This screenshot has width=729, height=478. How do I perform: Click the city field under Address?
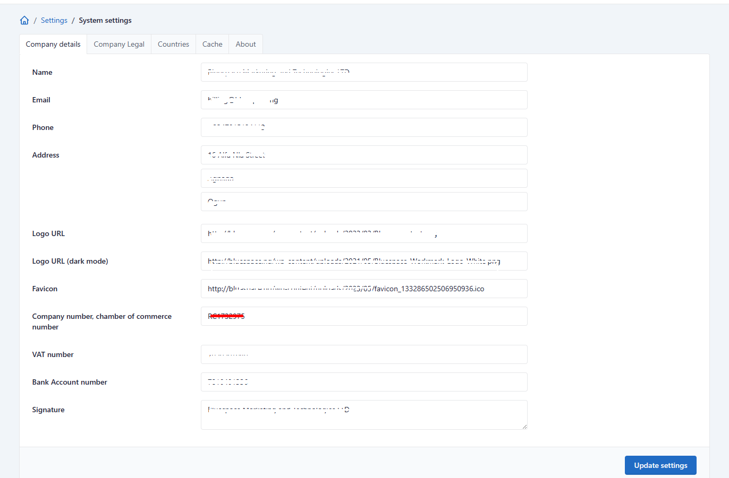point(364,202)
